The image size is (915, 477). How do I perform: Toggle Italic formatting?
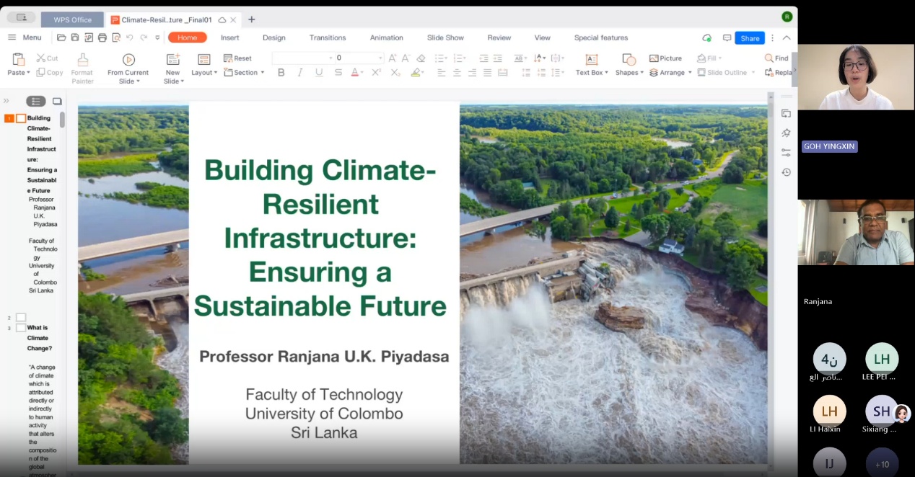click(300, 73)
